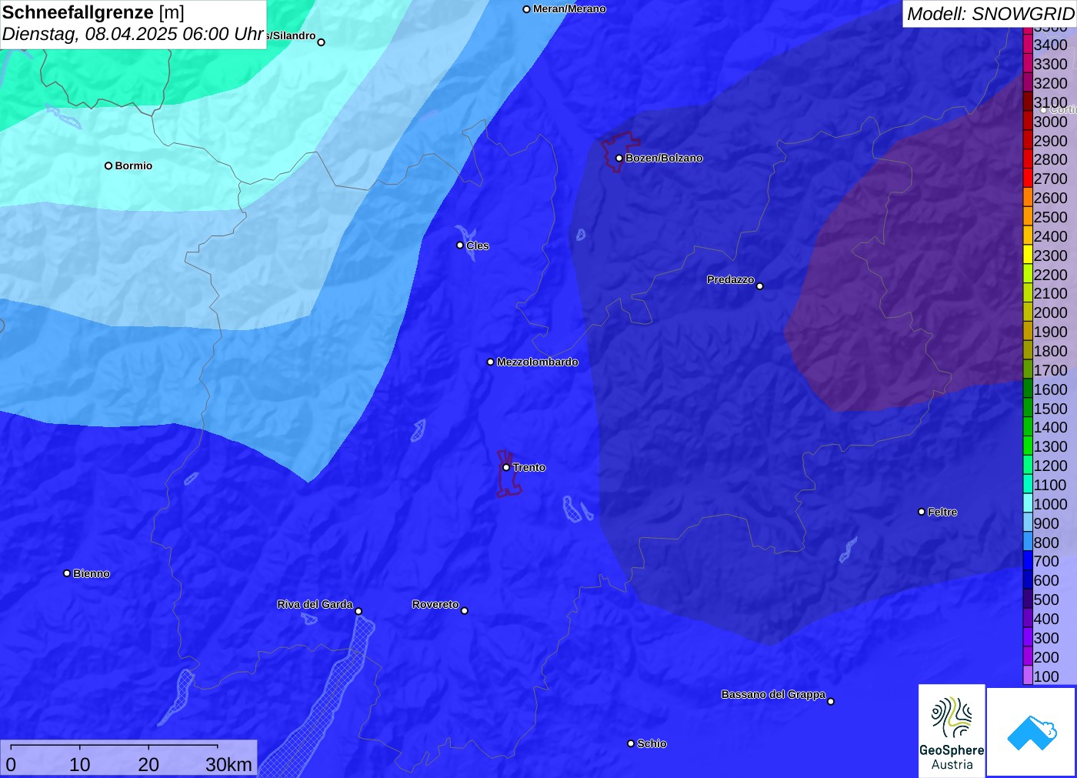
Task: Select the 3100 m dark red legend swatch
Action: pos(1028,102)
